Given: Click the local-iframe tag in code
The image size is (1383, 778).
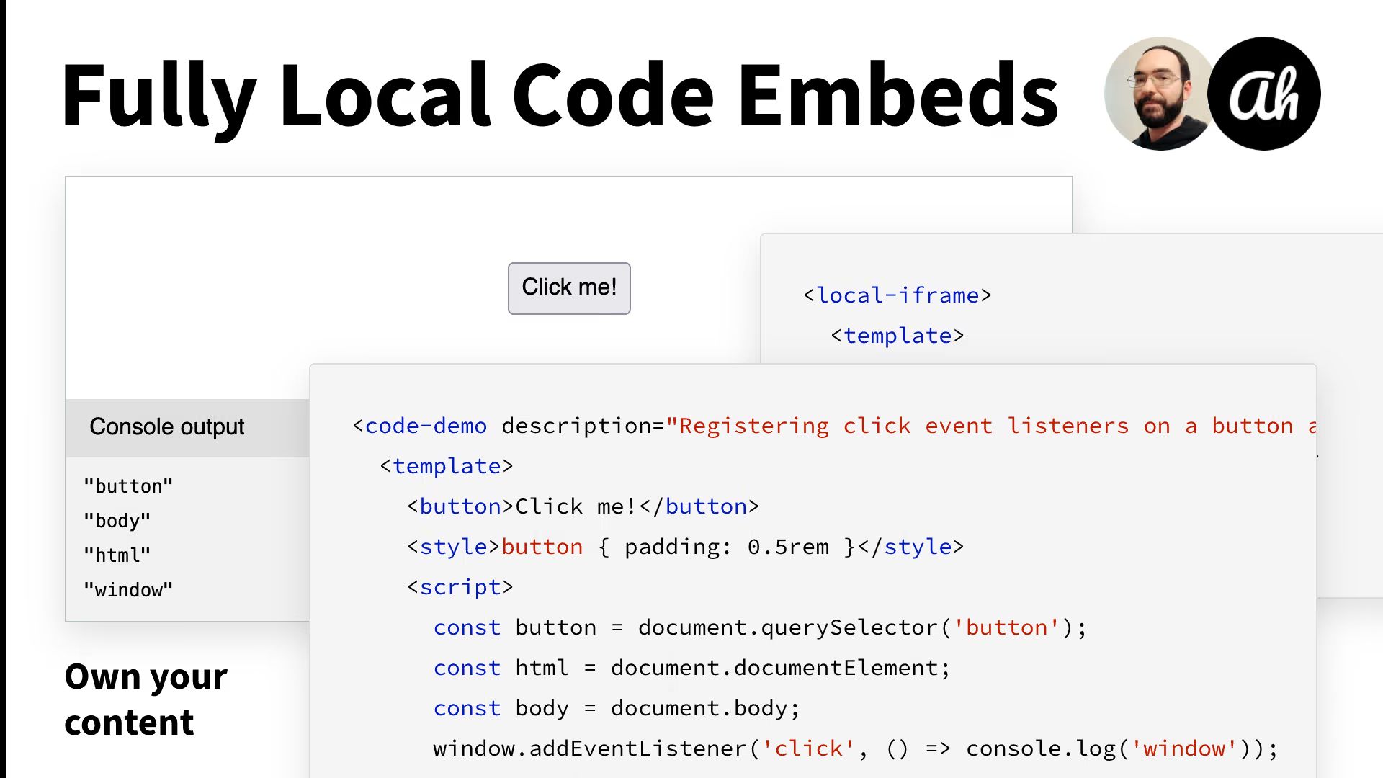Looking at the screenshot, I should click(x=897, y=295).
